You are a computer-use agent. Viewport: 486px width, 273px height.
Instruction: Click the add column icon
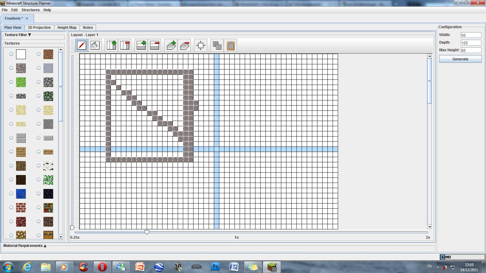pos(111,45)
